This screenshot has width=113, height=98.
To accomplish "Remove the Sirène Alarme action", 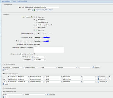I will [51, 94].
